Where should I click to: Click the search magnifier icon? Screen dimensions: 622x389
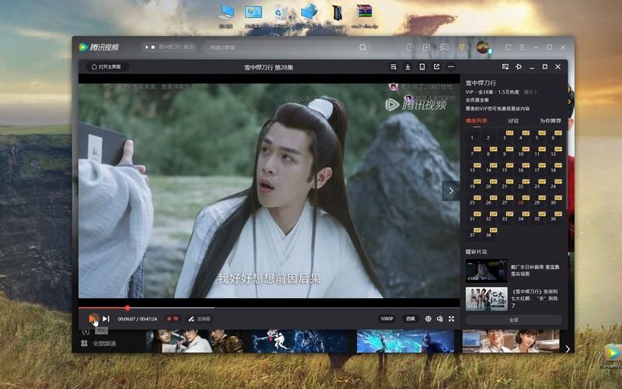click(362, 47)
